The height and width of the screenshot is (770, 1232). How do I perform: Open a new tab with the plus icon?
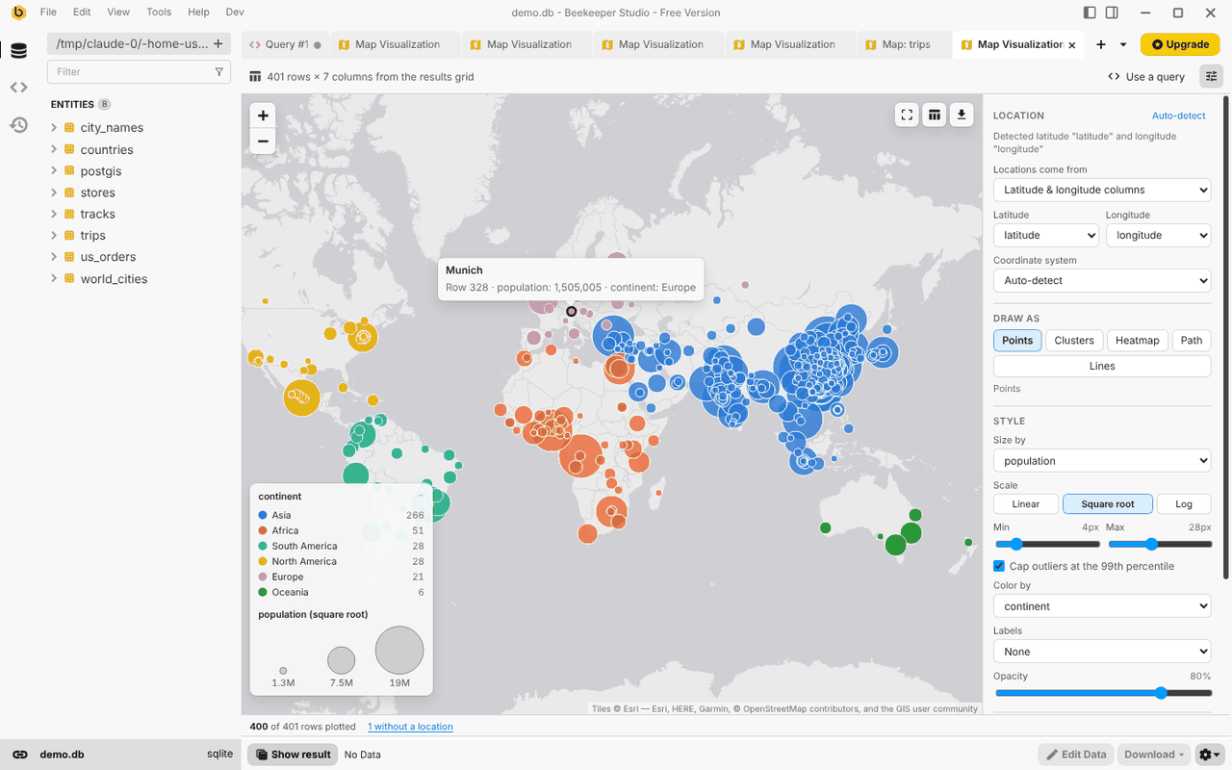click(x=1101, y=44)
